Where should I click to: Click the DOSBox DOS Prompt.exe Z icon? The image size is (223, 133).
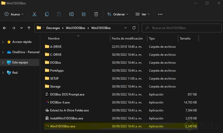tap(47, 94)
